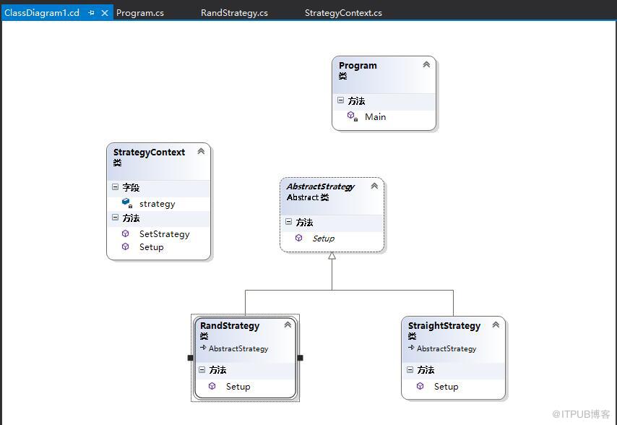Viewport: 617px width, 425px height.
Task: Collapse the 方法 section in StrategyContext
Action: click(x=116, y=218)
